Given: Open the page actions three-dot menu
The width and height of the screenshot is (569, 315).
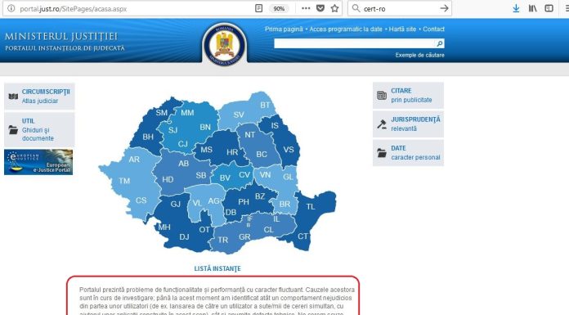Looking at the screenshot, I should 306,8.
